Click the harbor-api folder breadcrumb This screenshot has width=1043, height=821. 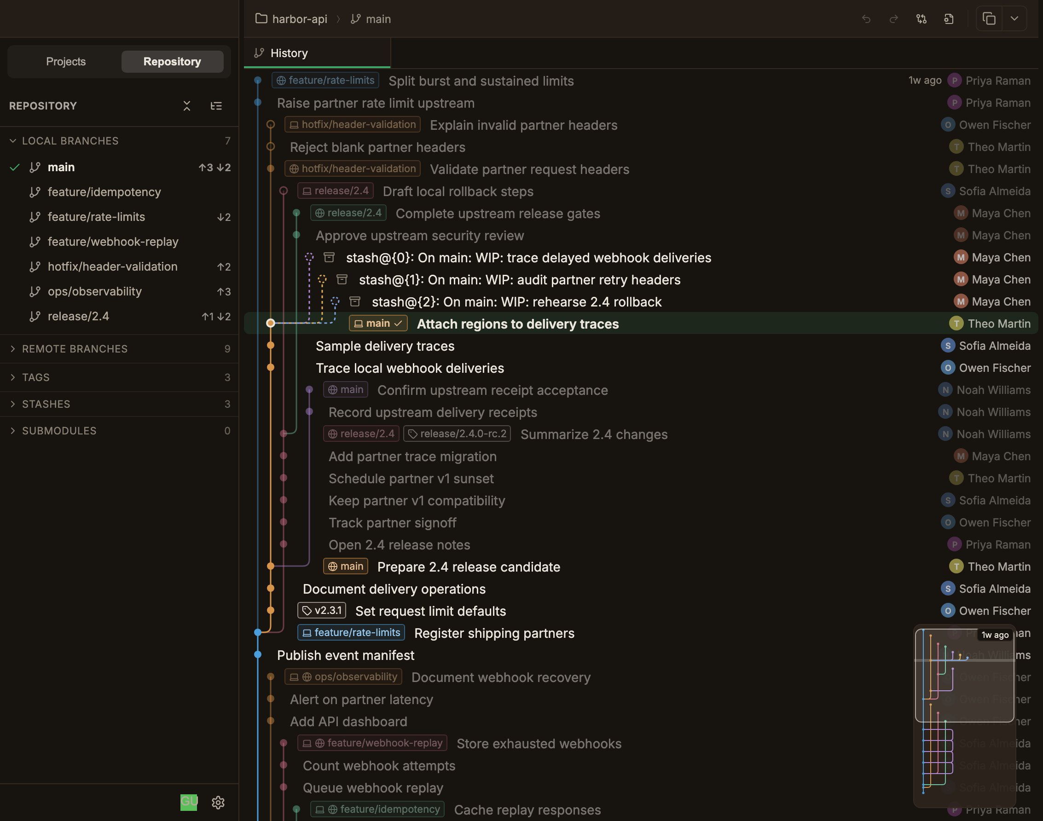[291, 19]
